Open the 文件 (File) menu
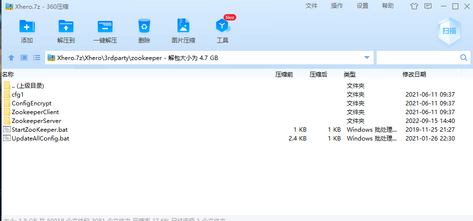473x221 pixels. tap(312, 6)
